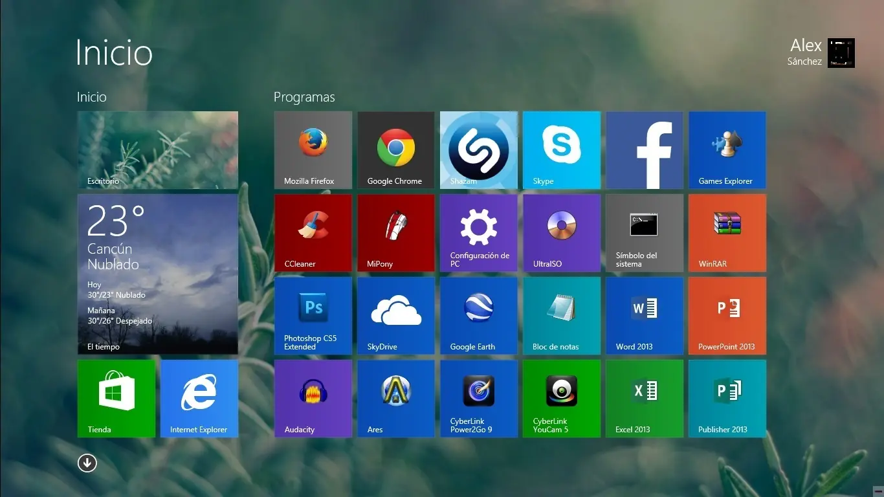
Task: Launch Word 2013 tile
Action: [x=645, y=316]
